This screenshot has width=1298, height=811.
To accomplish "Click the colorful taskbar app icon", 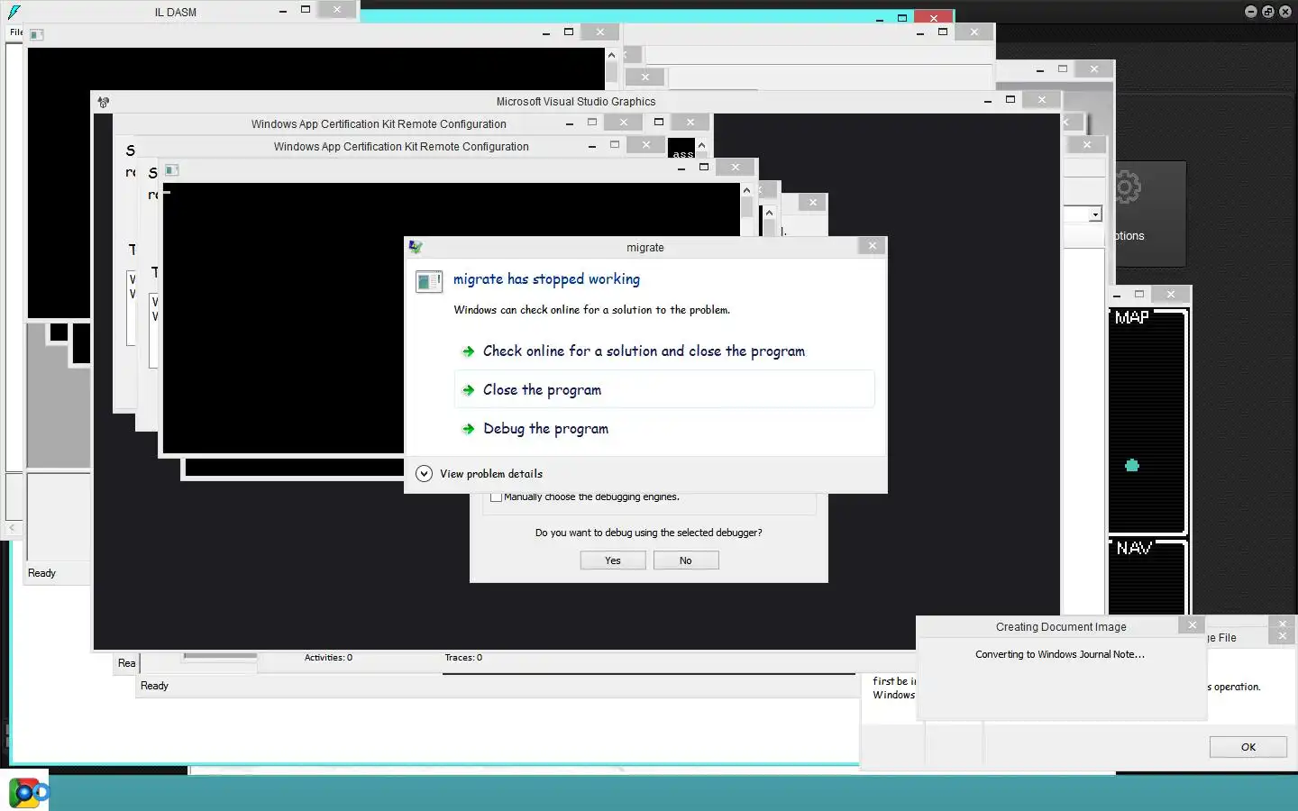I will click(x=24, y=793).
